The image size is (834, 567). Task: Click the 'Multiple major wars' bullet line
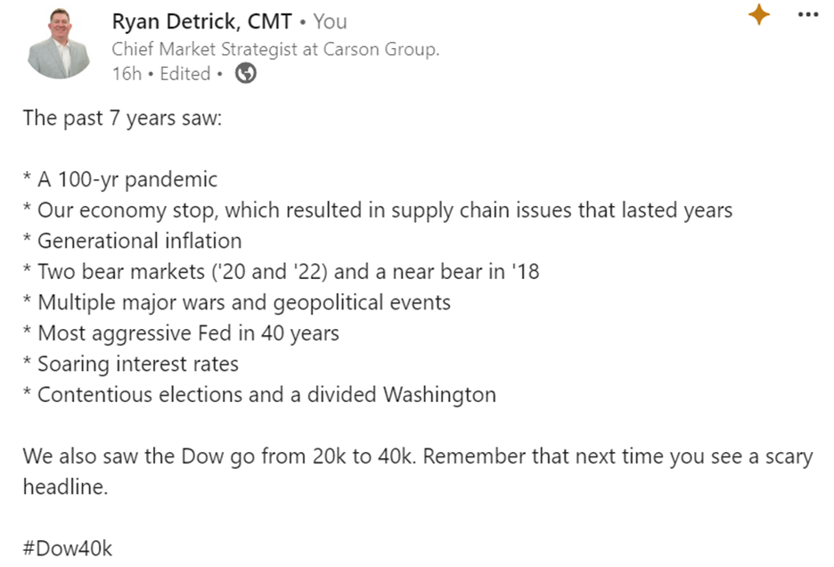pos(237,302)
